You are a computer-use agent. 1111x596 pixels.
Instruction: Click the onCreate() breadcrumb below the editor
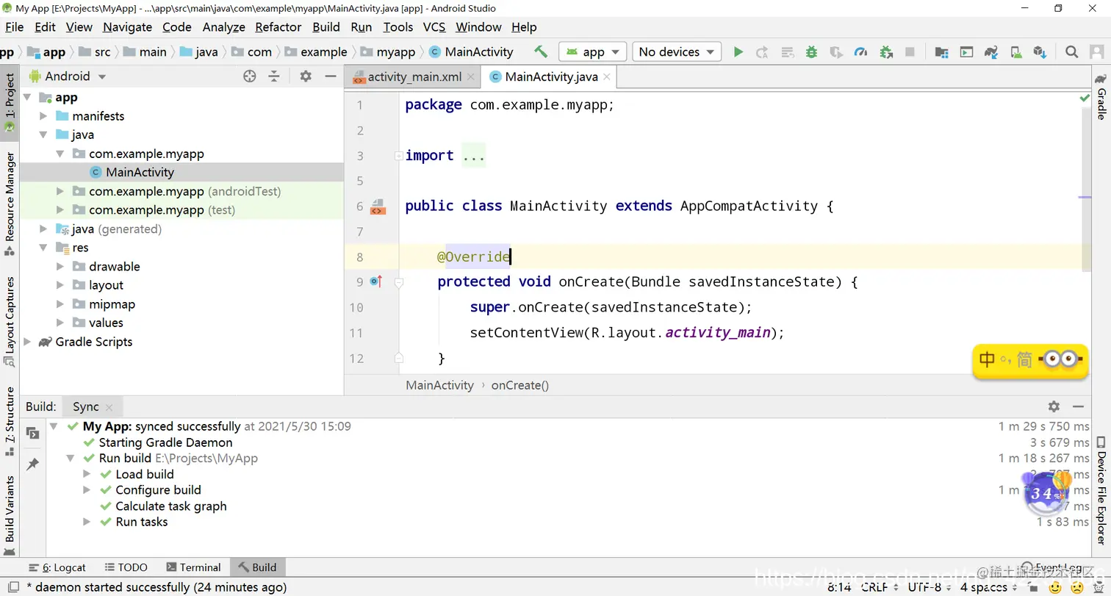[x=520, y=385]
